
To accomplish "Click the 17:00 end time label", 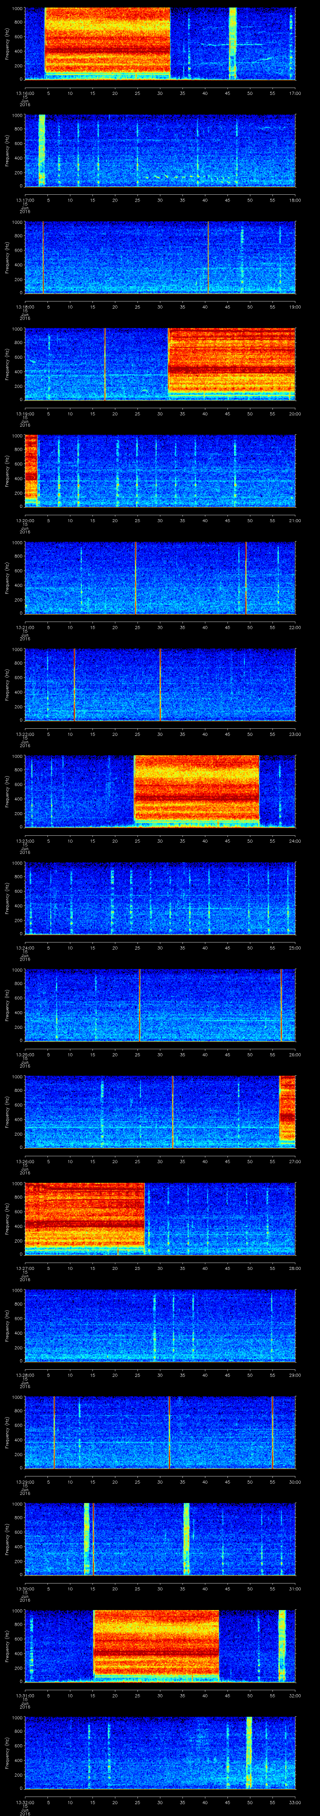I will (295, 93).
